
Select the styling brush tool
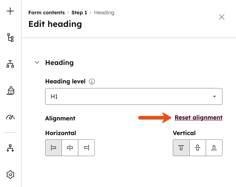10,91
